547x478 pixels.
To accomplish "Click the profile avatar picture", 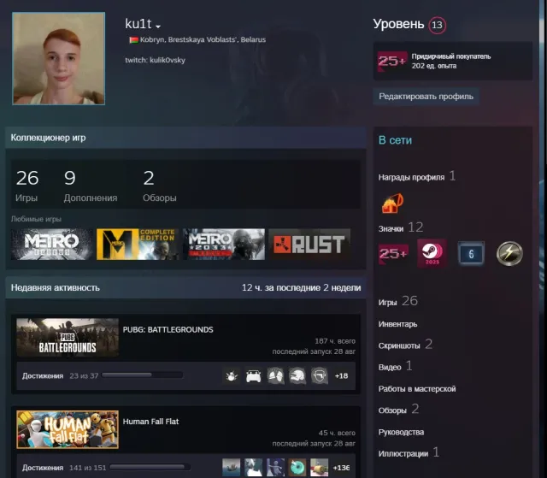I will (x=59, y=59).
